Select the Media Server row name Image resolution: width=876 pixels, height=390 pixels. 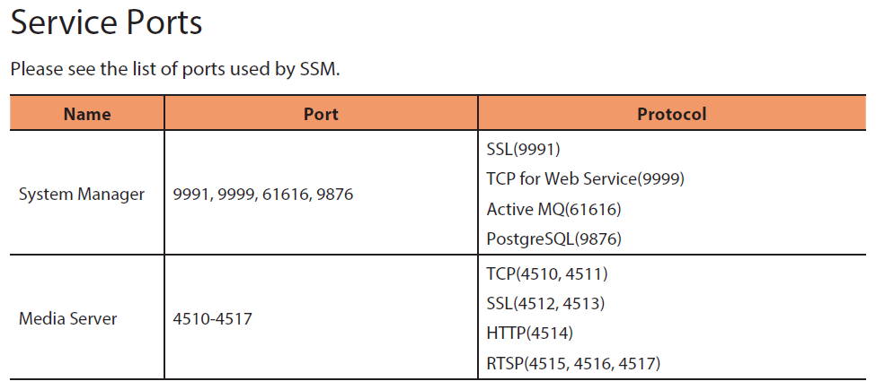[x=68, y=319]
